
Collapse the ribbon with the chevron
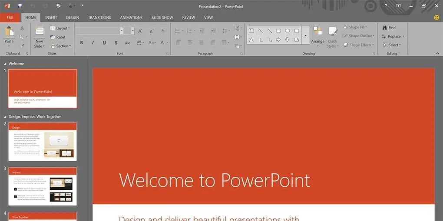coord(438,54)
